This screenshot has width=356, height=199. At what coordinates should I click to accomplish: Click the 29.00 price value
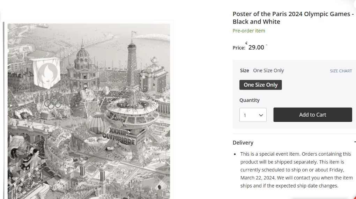[x=256, y=47]
